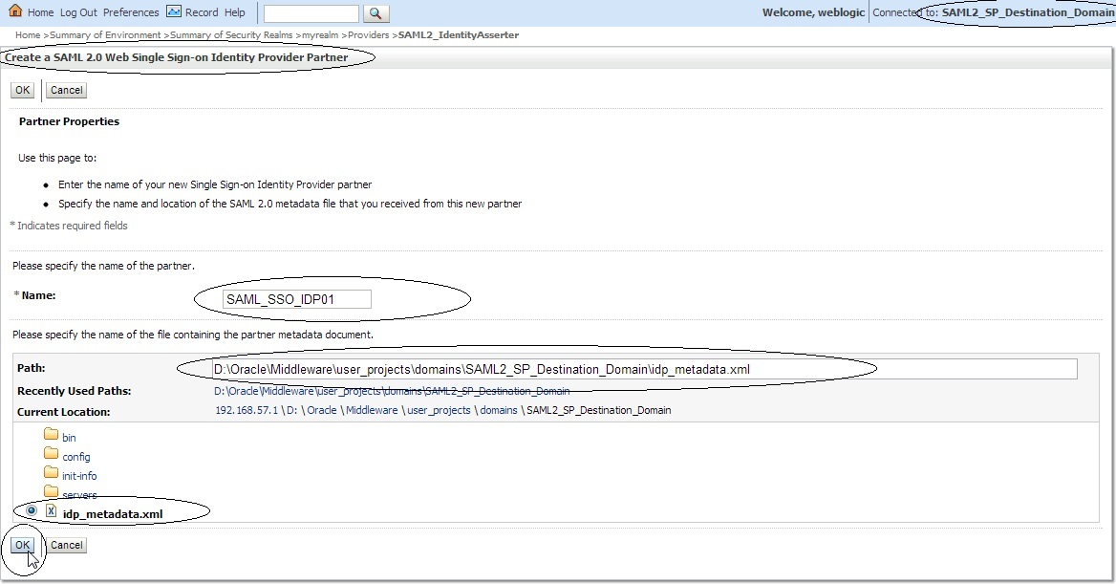1116x584 pixels.
Task: Open myrealm breadcrumb link
Action: (x=320, y=35)
